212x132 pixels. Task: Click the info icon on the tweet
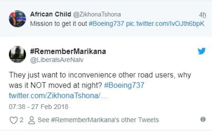coord(203,119)
